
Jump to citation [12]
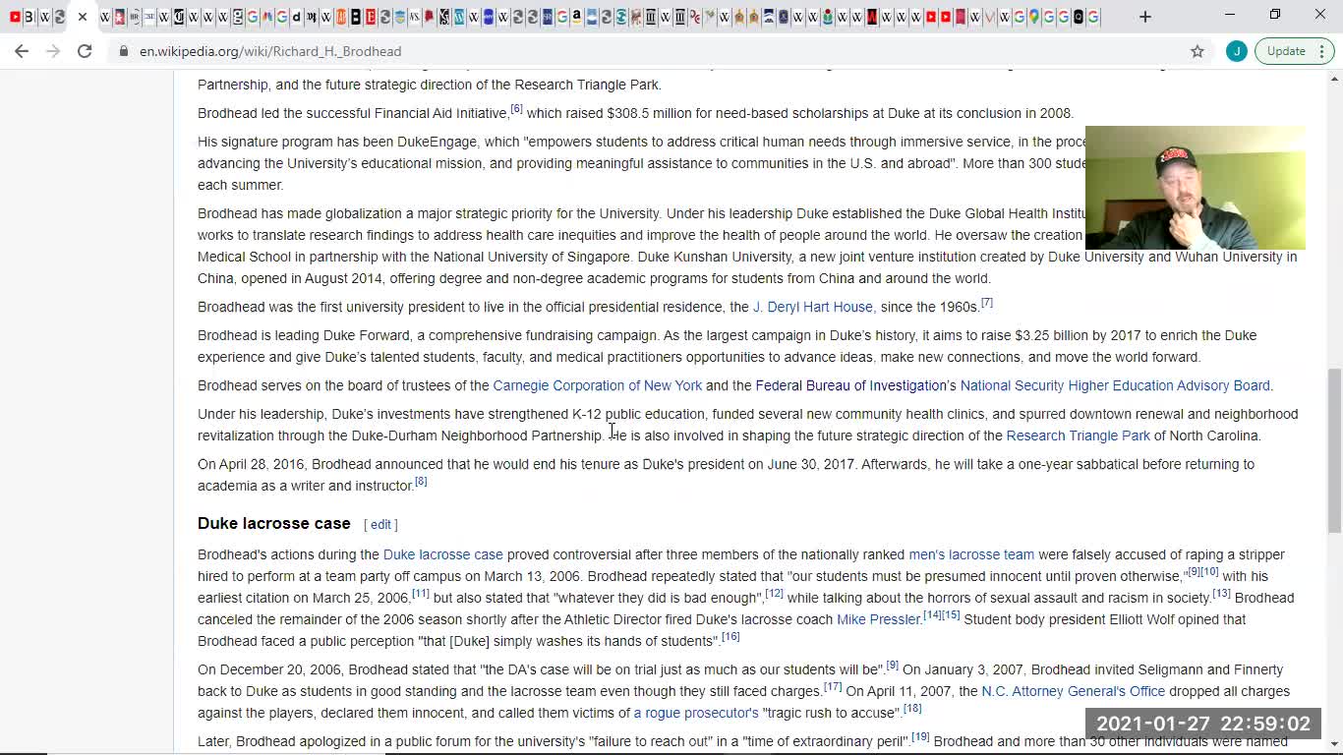point(775,594)
